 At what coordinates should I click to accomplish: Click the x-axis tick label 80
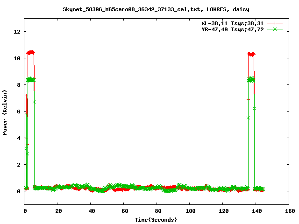[x=158, y=211]
